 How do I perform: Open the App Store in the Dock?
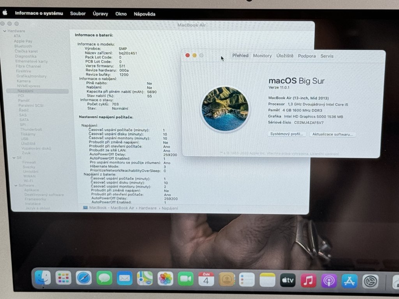350,281
